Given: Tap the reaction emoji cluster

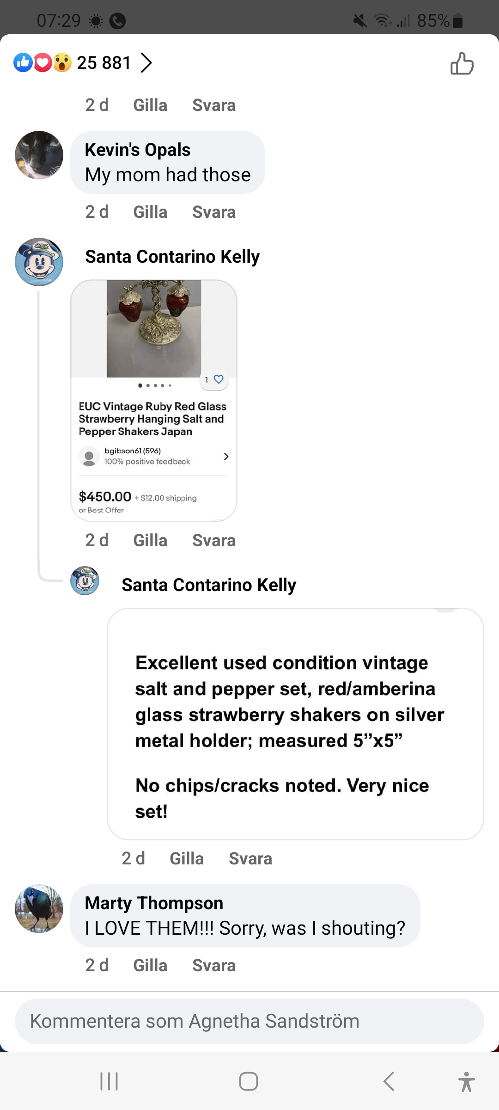Looking at the screenshot, I should pos(43,63).
